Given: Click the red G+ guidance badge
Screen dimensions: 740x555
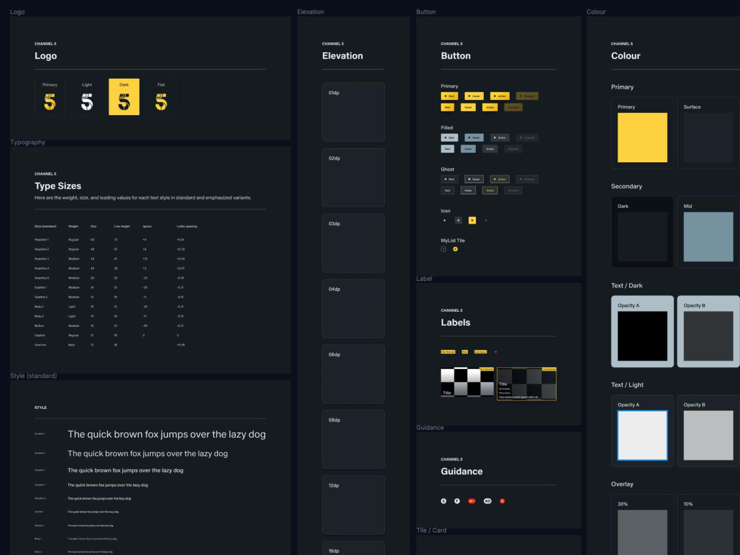Looking at the screenshot, I should (x=472, y=501).
